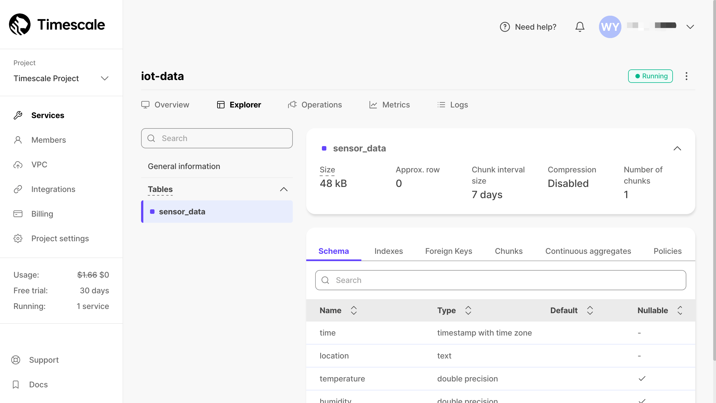Collapse the Tables section
The width and height of the screenshot is (716, 403).
[x=284, y=189]
